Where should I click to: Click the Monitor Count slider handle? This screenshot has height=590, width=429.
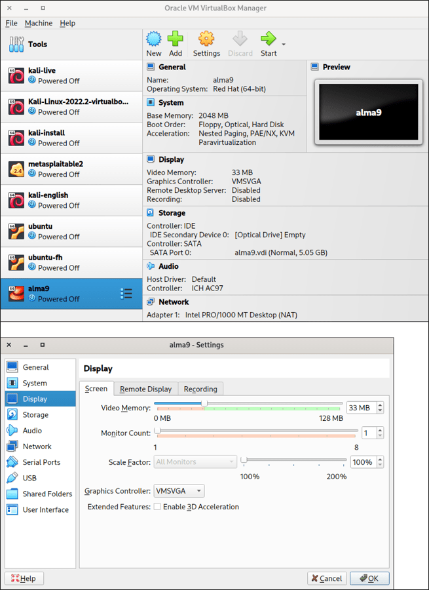point(158,431)
